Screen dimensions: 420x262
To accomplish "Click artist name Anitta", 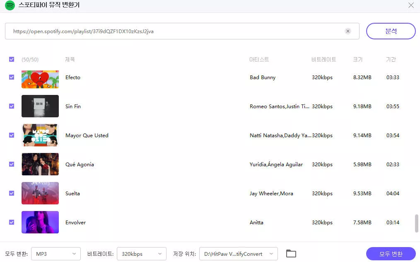I will coord(257,222).
